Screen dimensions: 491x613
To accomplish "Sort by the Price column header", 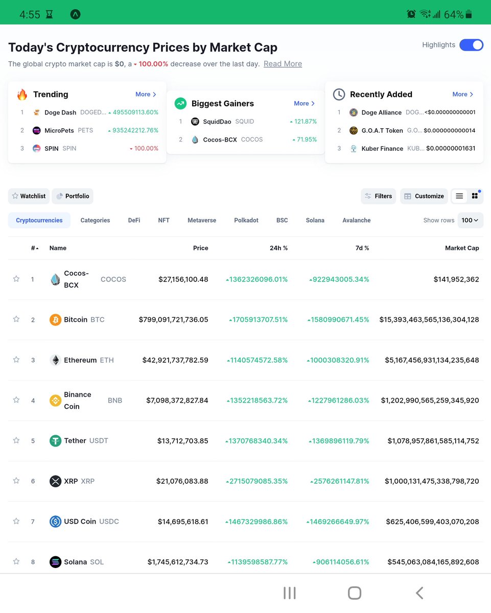I will (200, 248).
